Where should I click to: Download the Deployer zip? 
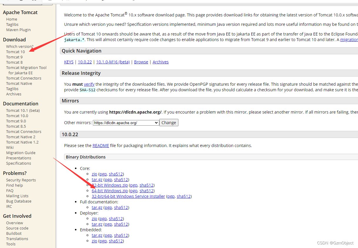[x=94, y=219]
